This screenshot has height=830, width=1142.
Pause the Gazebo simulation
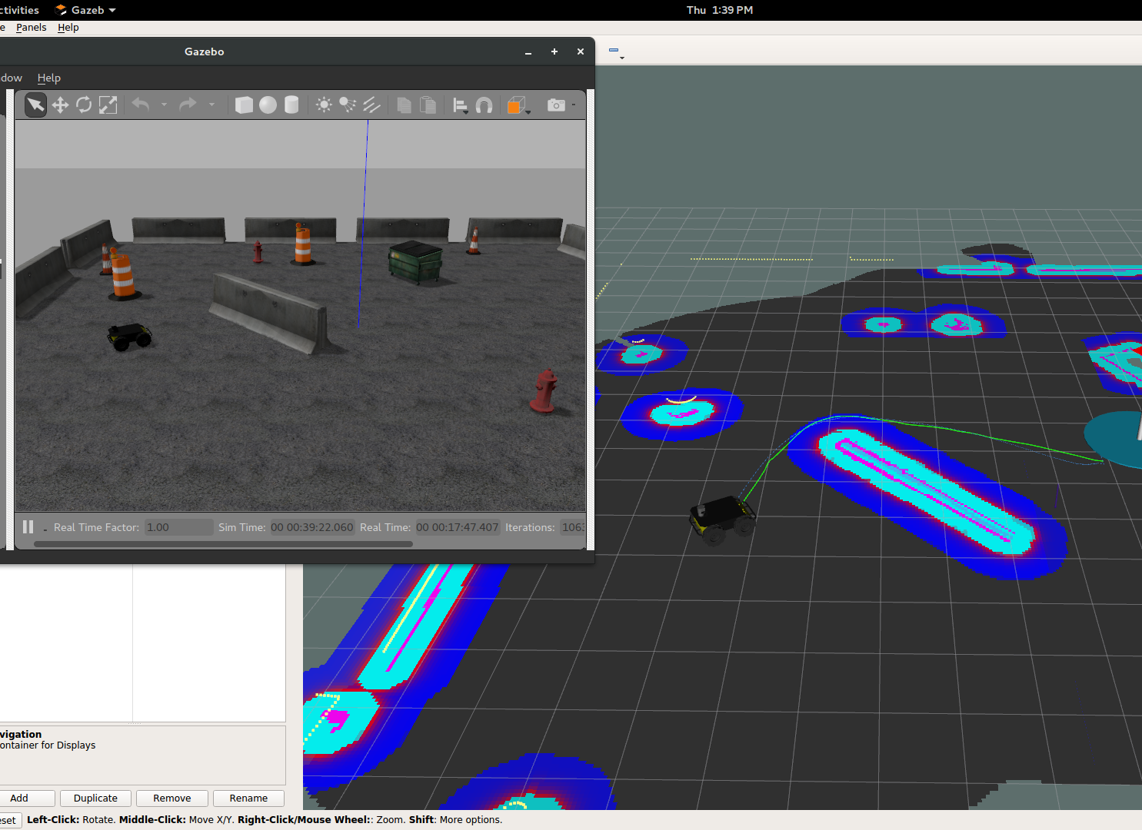[28, 527]
